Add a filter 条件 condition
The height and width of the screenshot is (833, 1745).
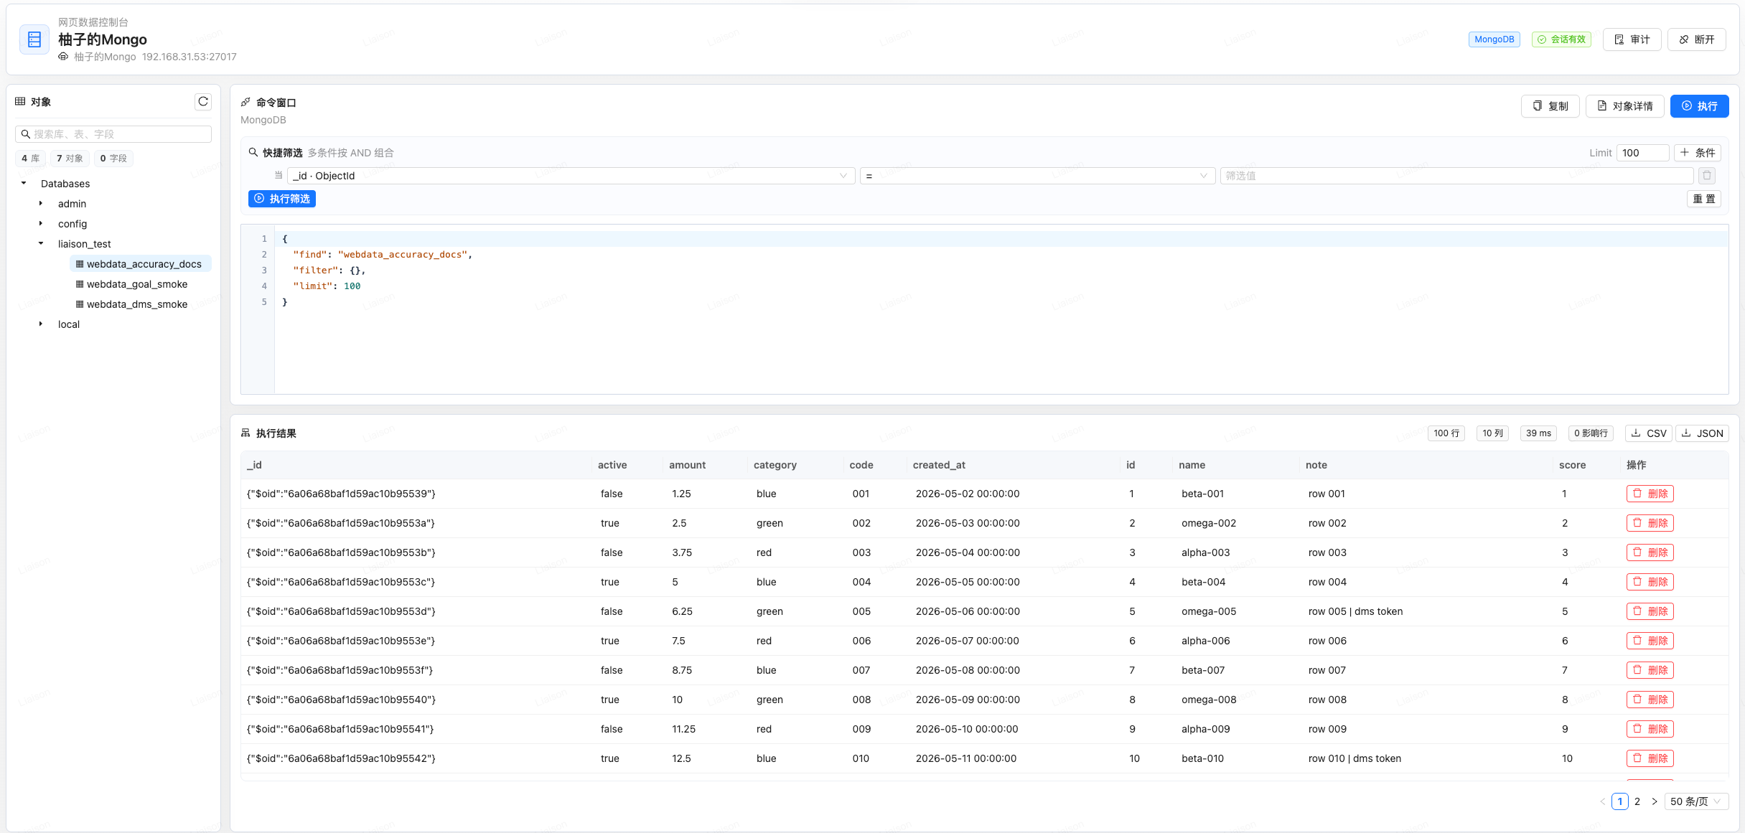(x=1697, y=153)
